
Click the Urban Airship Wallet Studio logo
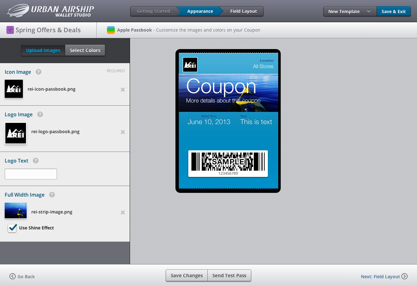click(50, 11)
